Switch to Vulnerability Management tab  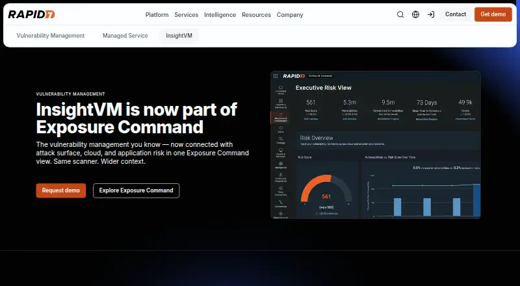coord(51,36)
